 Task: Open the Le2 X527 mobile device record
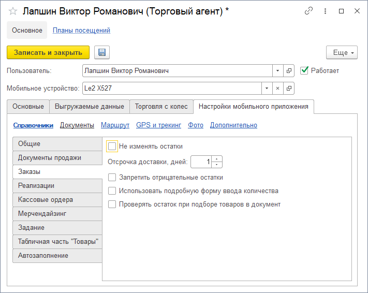tap(289, 89)
